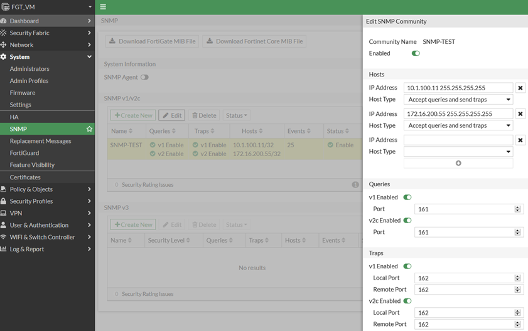Click the Security Fabric sidebar icon

pos(4,33)
